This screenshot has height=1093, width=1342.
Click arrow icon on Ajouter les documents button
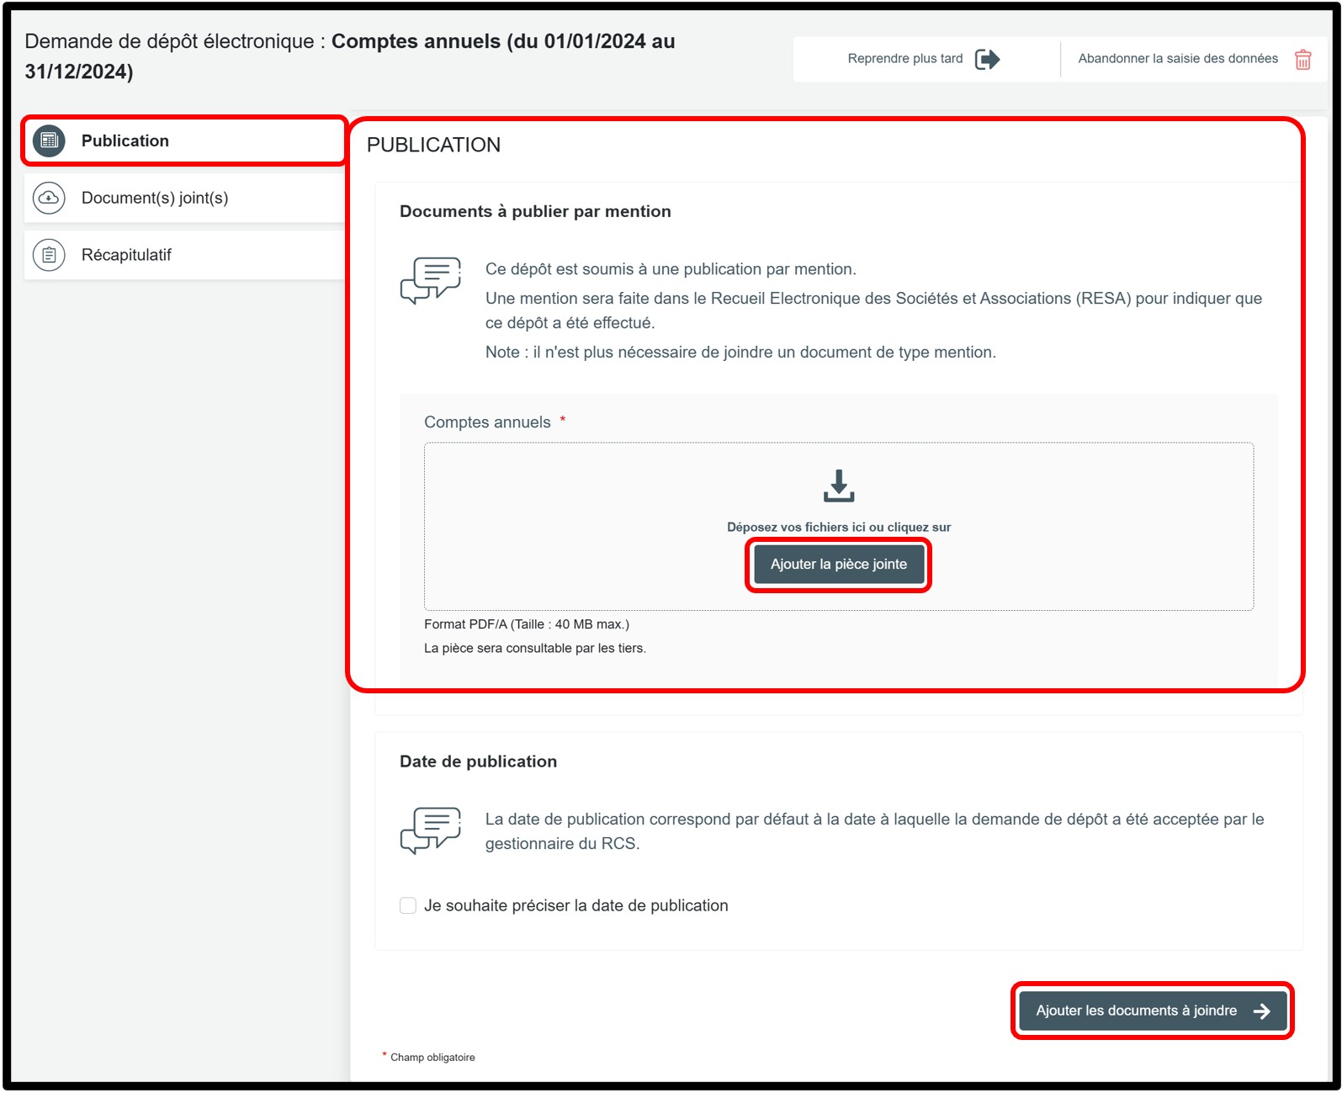(1261, 1011)
